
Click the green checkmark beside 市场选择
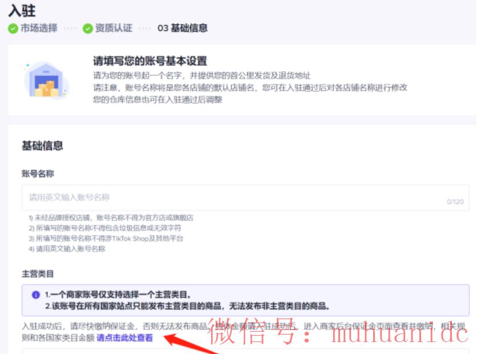pyautogui.click(x=13, y=29)
